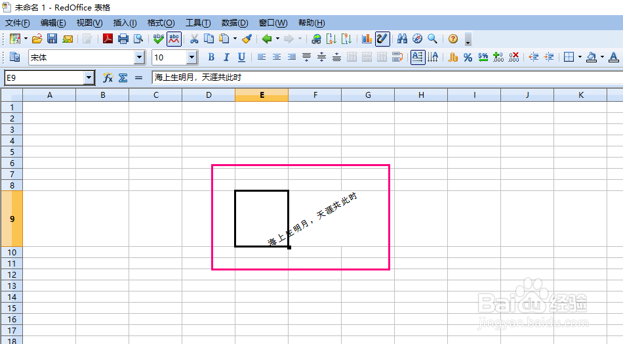Click the zoom magnifier icon

[x=432, y=39]
